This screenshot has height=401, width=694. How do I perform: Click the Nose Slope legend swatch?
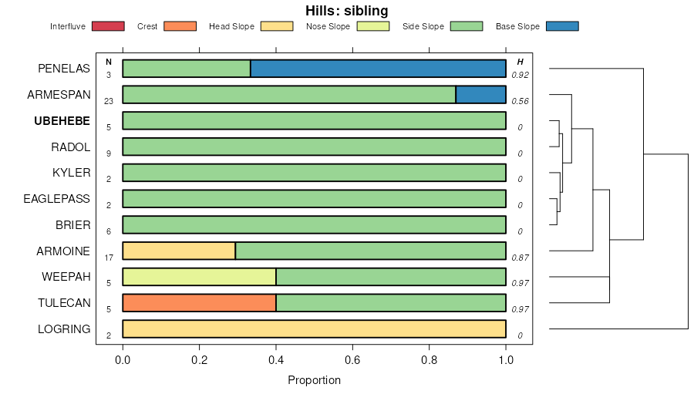click(374, 26)
